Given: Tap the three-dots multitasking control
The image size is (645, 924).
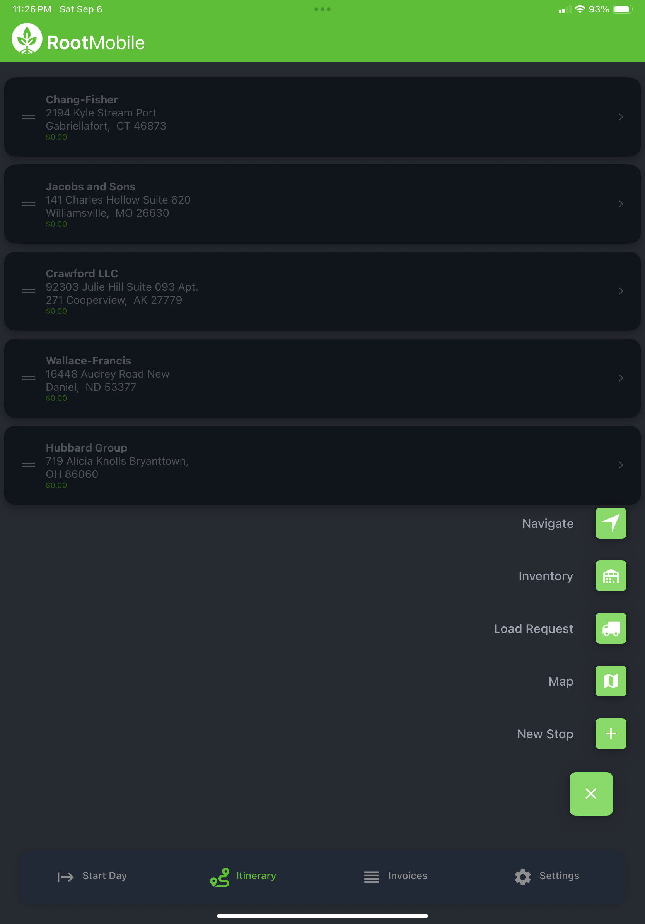Looking at the screenshot, I should pyautogui.click(x=323, y=9).
